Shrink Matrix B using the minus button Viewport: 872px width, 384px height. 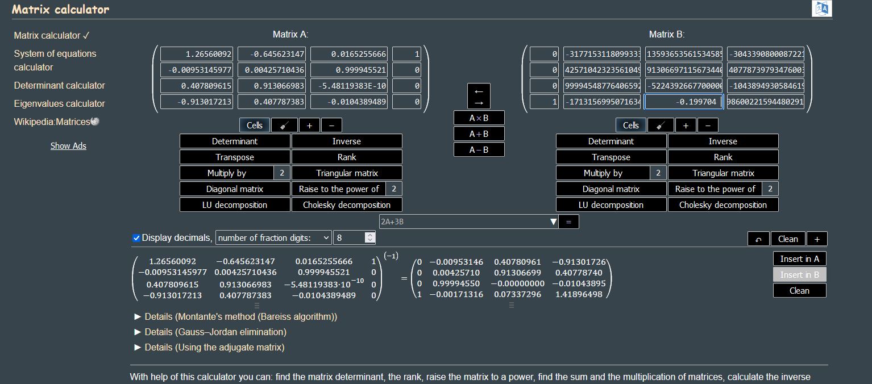708,126
